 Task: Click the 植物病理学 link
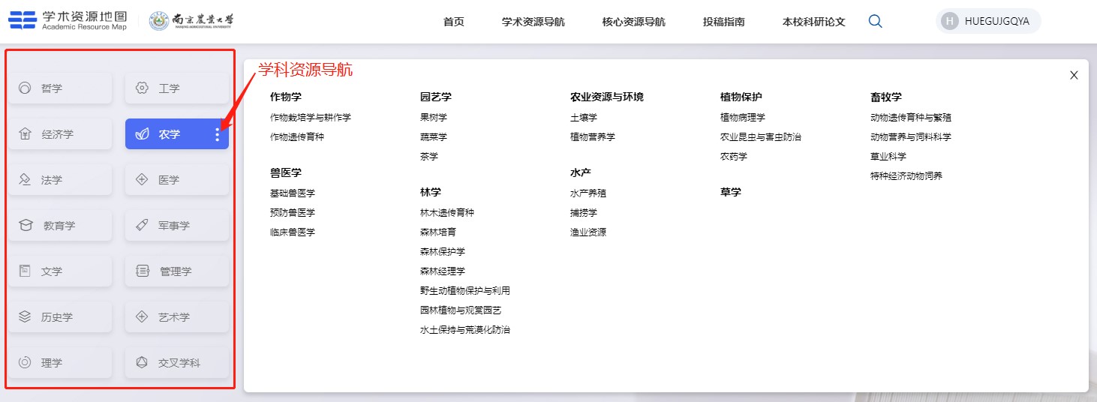(743, 118)
